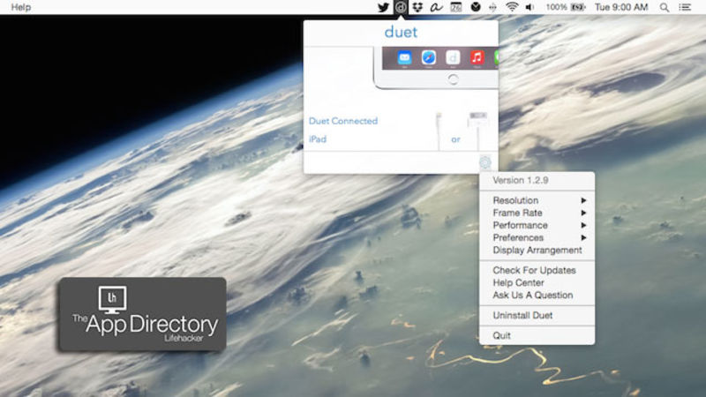Click the volume speaker icon
This screenshot has height=397, width=706.
pyautogui.click(x=530, y=7)
